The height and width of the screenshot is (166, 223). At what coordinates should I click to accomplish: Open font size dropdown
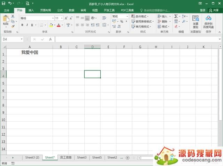[62, 18]
